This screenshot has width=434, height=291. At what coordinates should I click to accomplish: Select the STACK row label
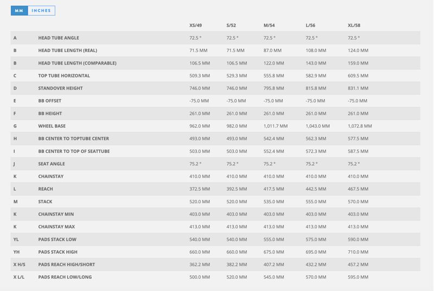tap(45, 202)
